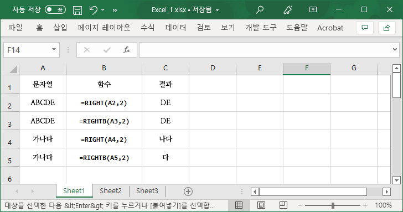Expand the formula bar with chevron
Screen dimensions: 403x212
point(395,49)
